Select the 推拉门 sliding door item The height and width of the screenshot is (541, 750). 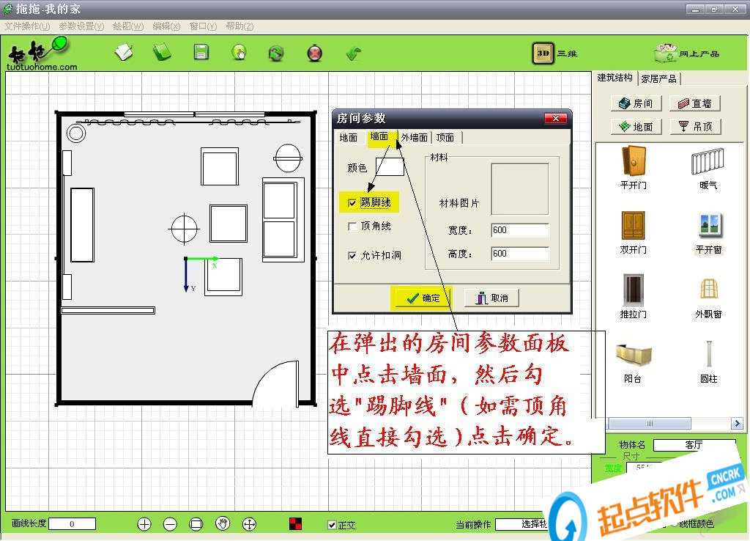point(634,297)
